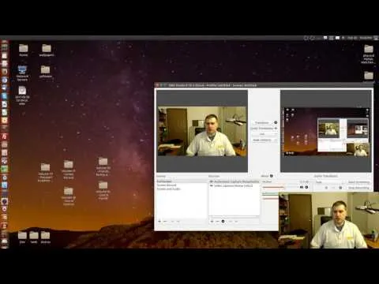This screenshot has width=379, height=284.
Task: Add a new scene with plus icon
Action: (x=159, y=222)
